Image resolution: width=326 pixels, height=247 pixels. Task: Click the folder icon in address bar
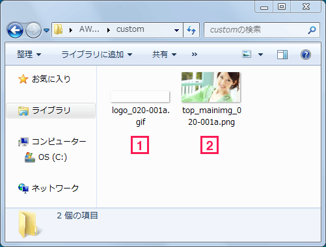pos(58,29)
